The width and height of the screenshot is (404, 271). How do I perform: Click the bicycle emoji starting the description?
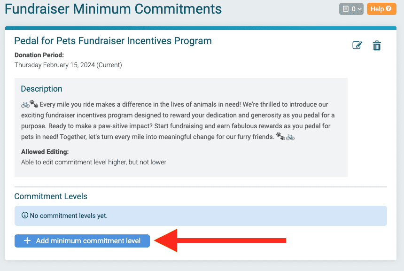coord(25,105)
